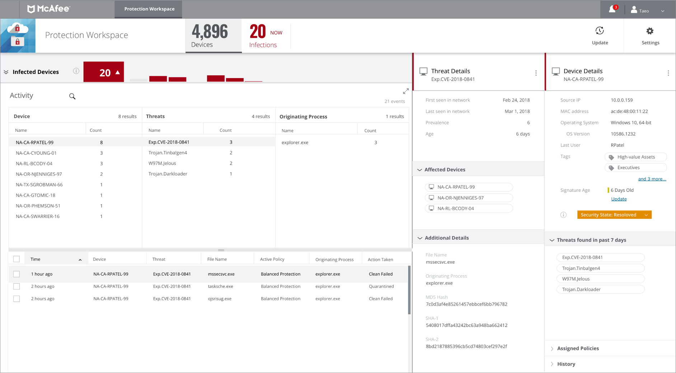Collapse the Affected Devices section
676x373 pixels.
[419, 169]
